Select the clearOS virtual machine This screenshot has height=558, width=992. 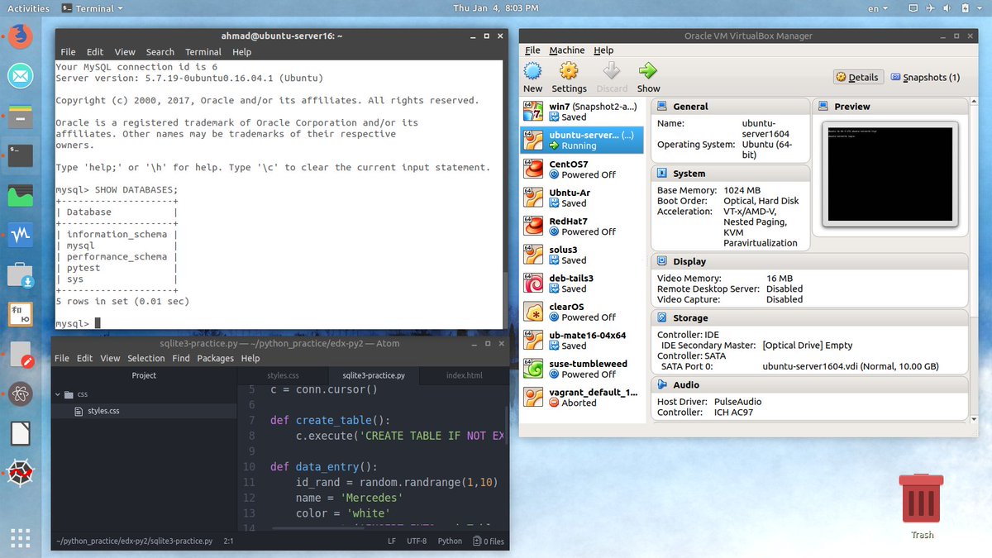tap(582, 312)
